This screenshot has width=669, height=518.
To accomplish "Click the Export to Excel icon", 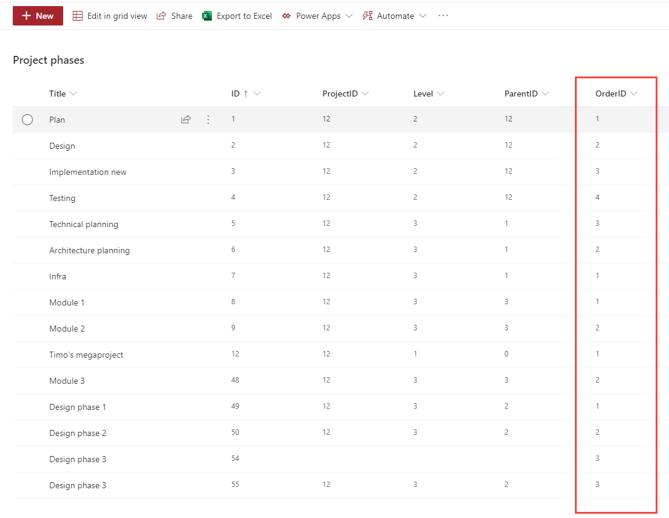I will (x=207, y=16).
